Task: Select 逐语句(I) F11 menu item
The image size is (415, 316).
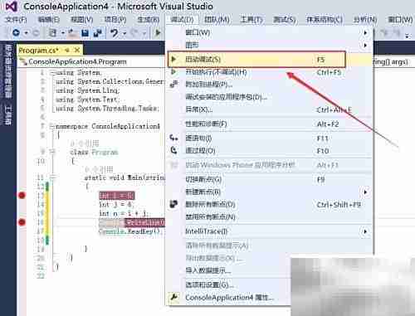Action: [270, 138]
